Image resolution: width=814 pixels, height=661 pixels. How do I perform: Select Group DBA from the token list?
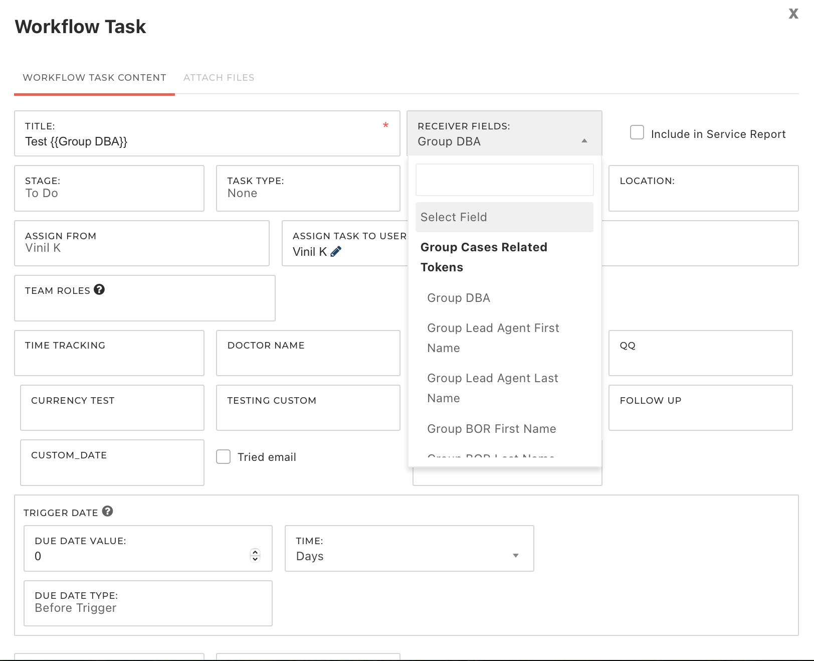(504, 298)
